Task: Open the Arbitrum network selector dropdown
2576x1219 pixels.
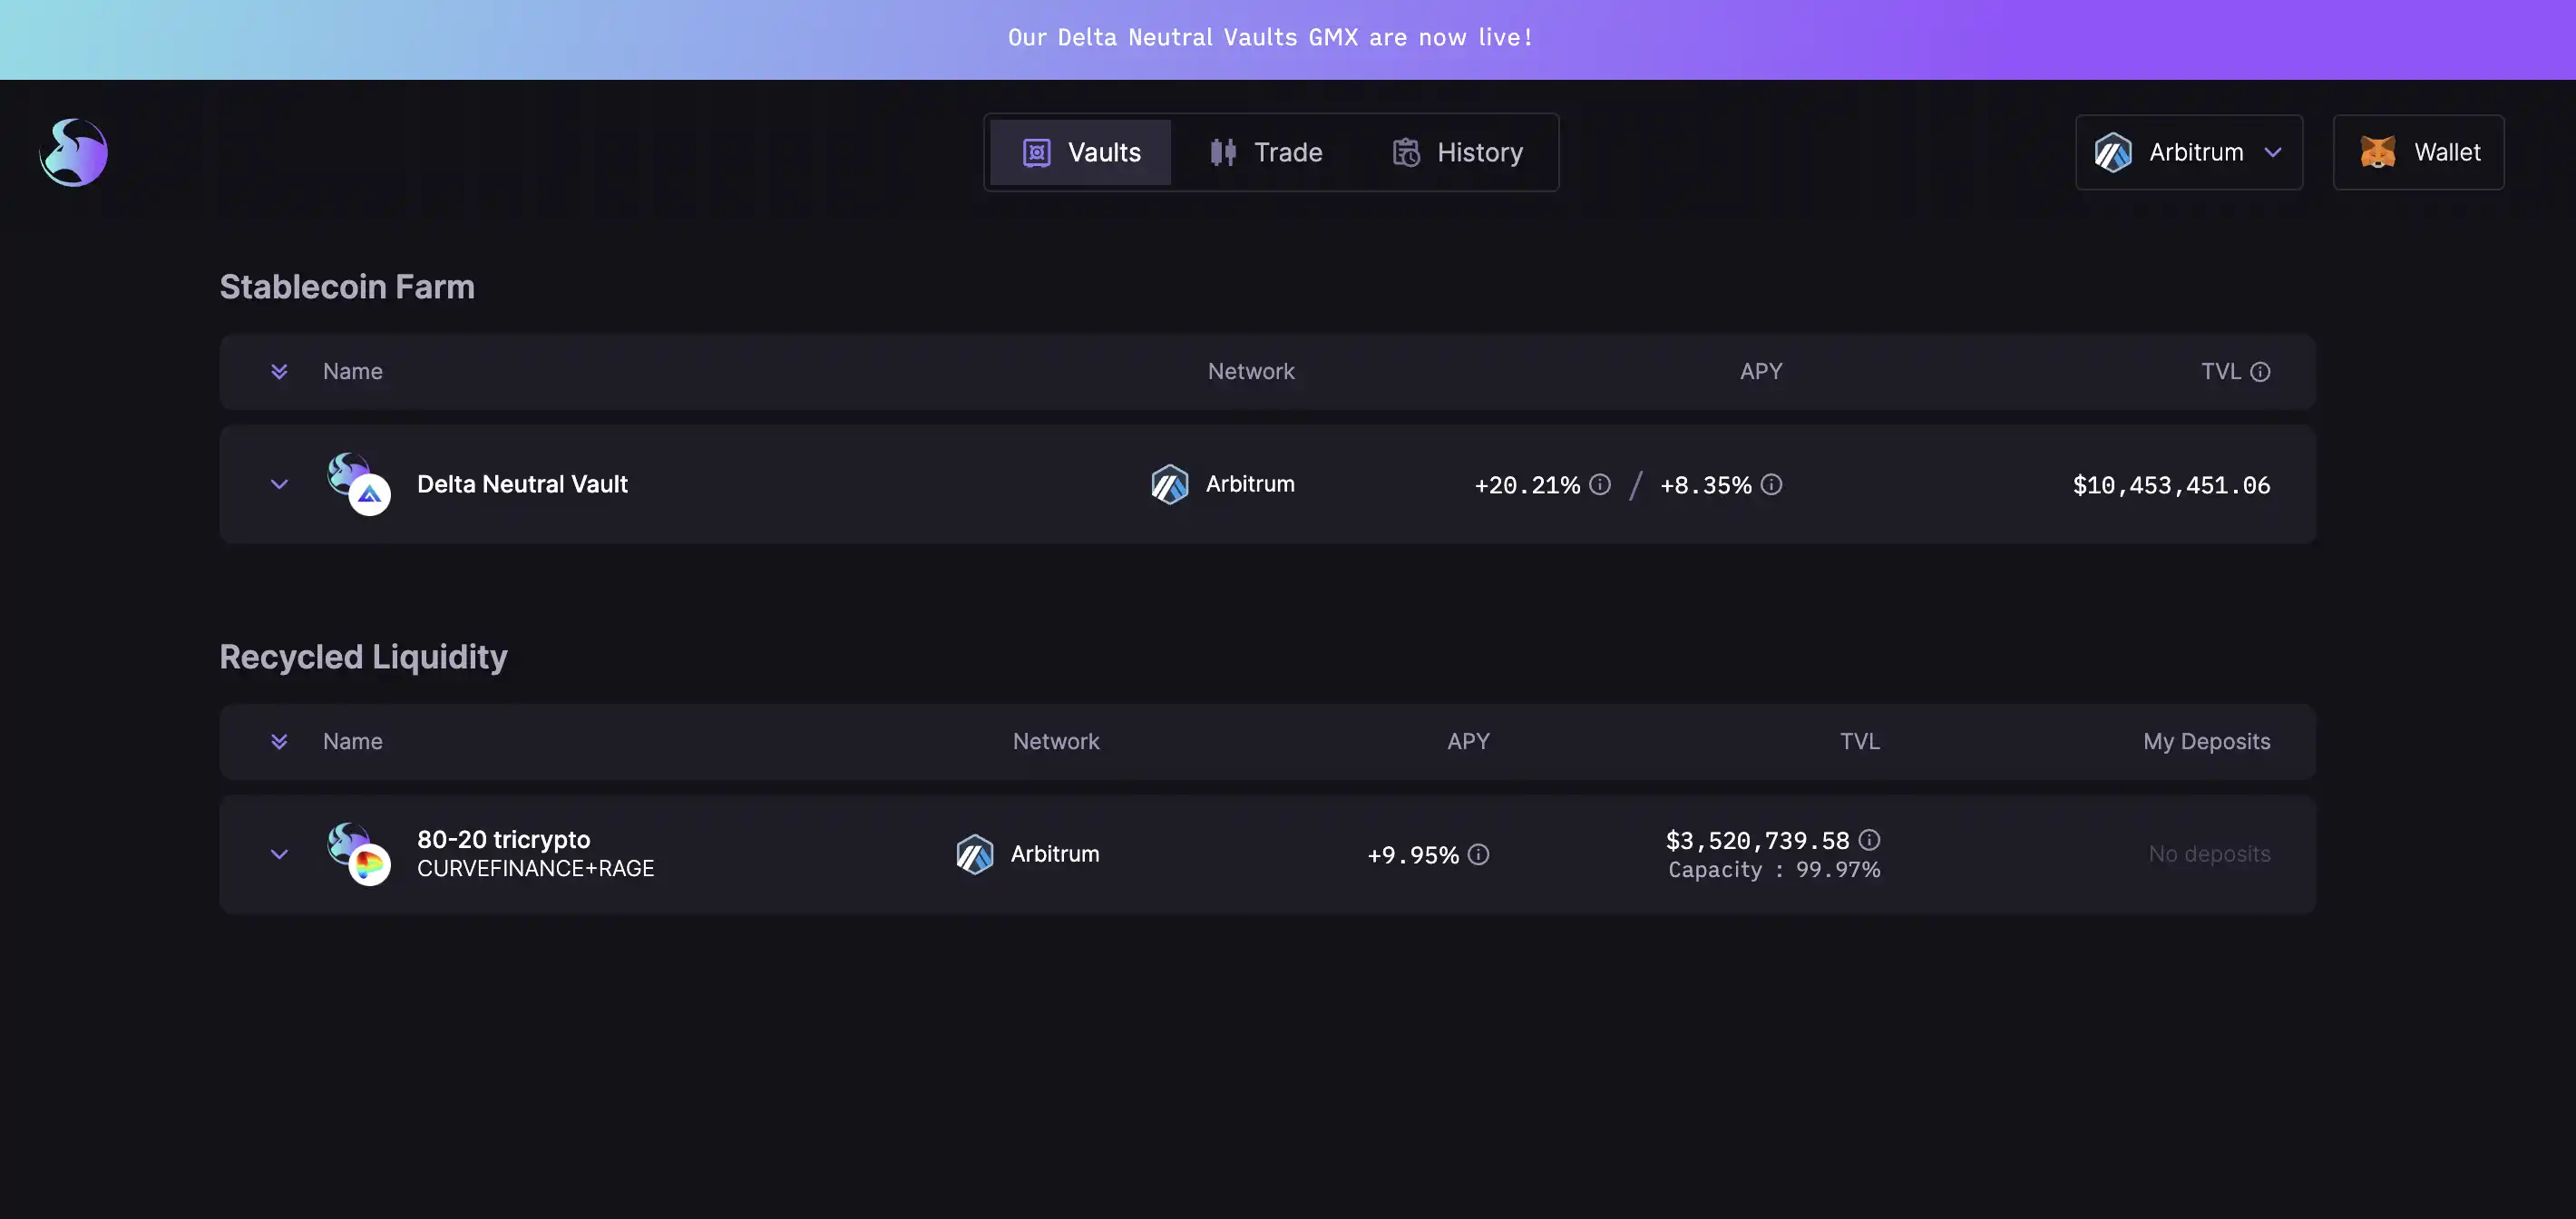Action: click(x=2189, y=152)
